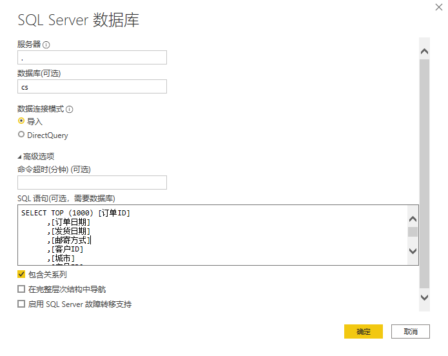Image resolution: width=448 pixels, height=356 pixels.
Task: Click the SQL text box scrollbar thumb
Action: 413,232
